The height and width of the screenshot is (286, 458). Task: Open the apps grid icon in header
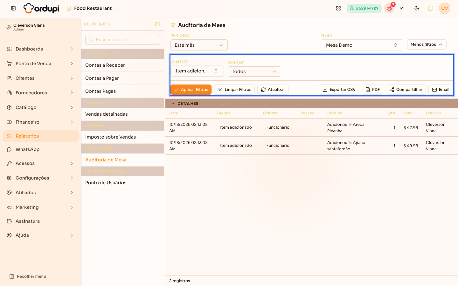point(338,8)
